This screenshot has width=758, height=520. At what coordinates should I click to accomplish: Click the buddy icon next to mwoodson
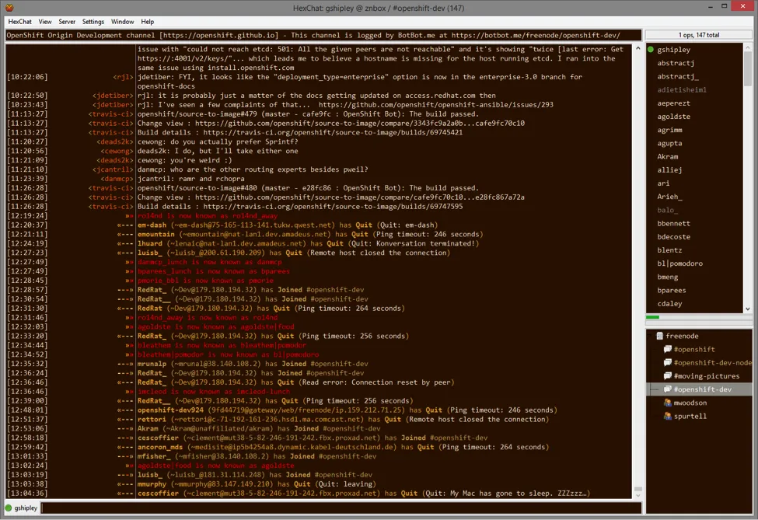pyautogui.click(x=668, y=402)
